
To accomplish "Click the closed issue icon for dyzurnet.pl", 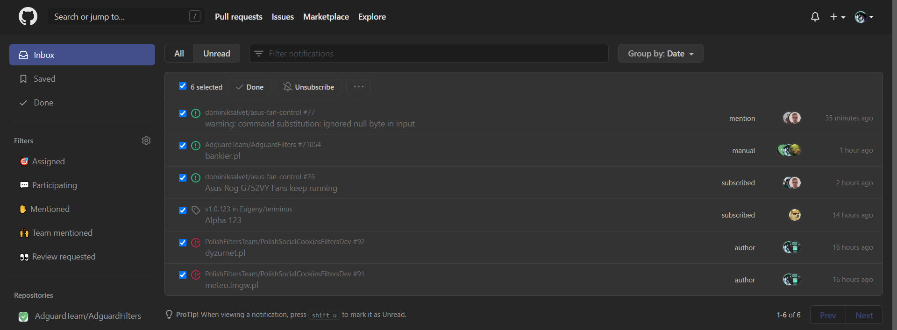I will [196, 243].
